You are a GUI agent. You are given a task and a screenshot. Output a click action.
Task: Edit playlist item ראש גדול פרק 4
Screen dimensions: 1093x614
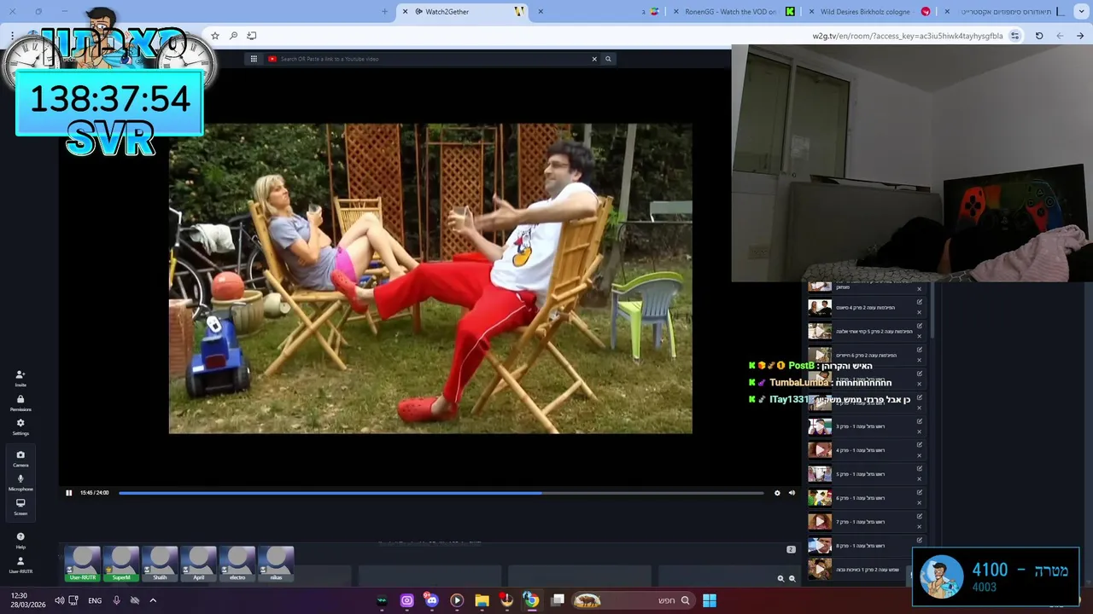(x=920, y=445)
